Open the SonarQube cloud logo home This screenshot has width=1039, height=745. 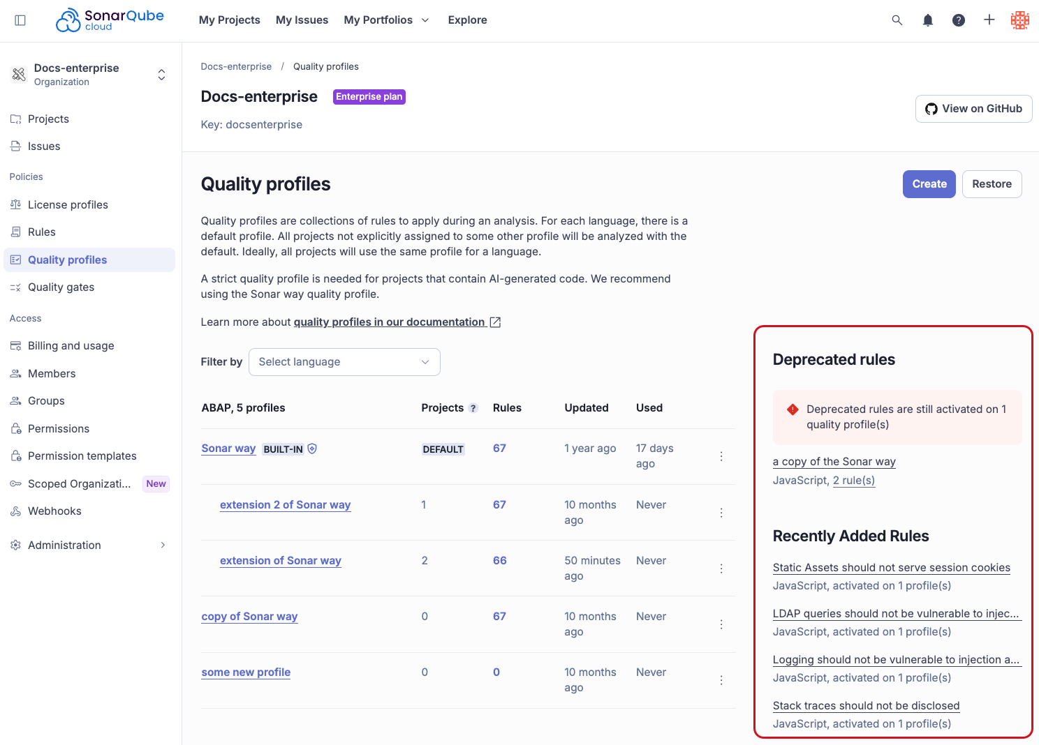click(110, 20)
